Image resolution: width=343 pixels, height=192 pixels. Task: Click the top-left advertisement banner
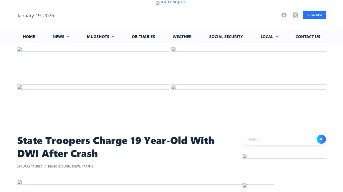(x=93, y=64)
